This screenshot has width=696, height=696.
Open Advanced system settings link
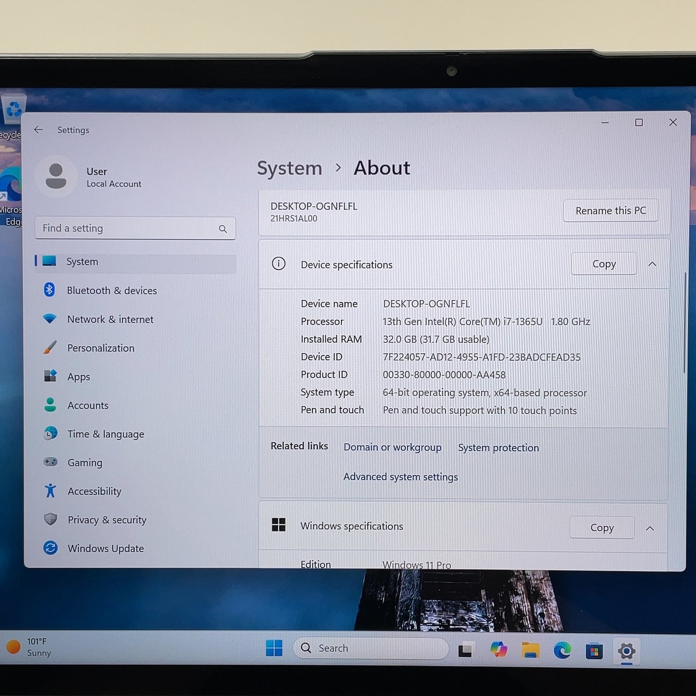pyautogui.click(x=401, y=477)
